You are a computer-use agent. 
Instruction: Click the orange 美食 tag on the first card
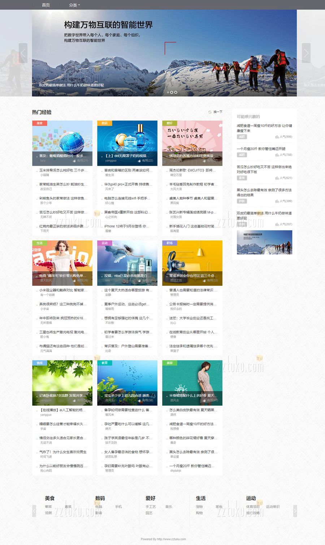(x=39, y=123)
